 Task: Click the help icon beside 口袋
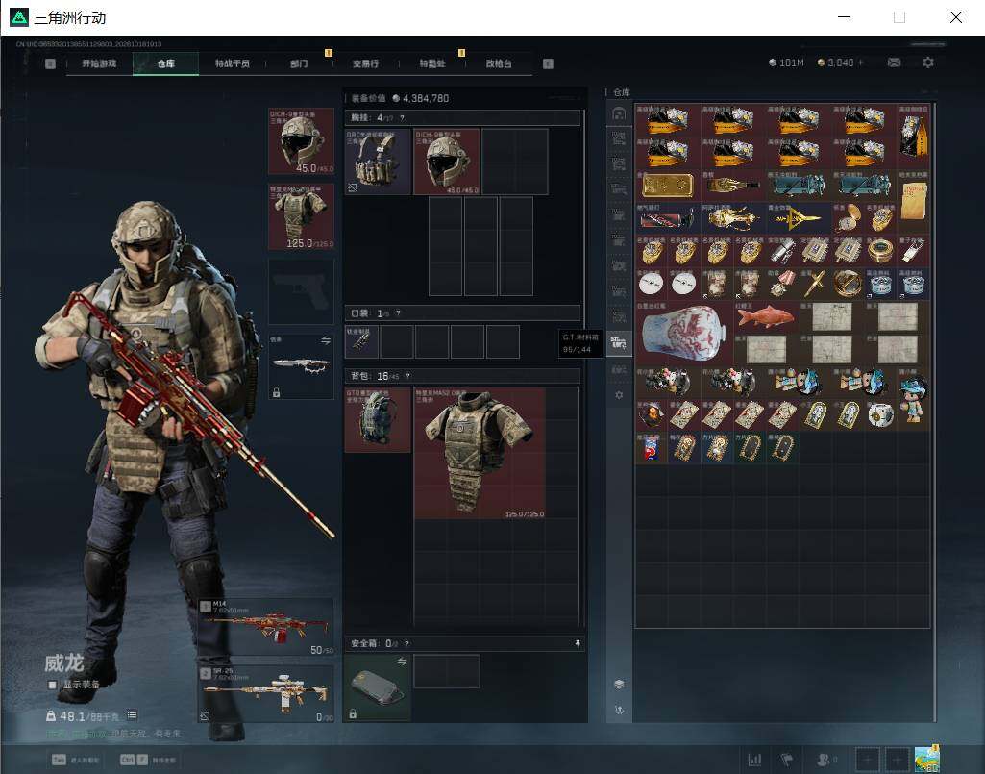pos(398,313)
